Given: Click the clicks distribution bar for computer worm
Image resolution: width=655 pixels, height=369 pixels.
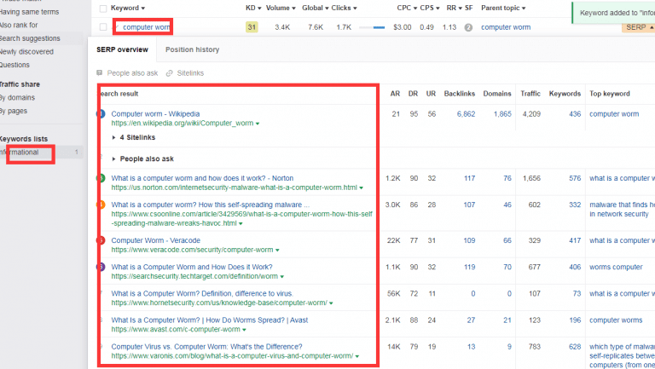Looking at the screenshot, I should point(372,27).
